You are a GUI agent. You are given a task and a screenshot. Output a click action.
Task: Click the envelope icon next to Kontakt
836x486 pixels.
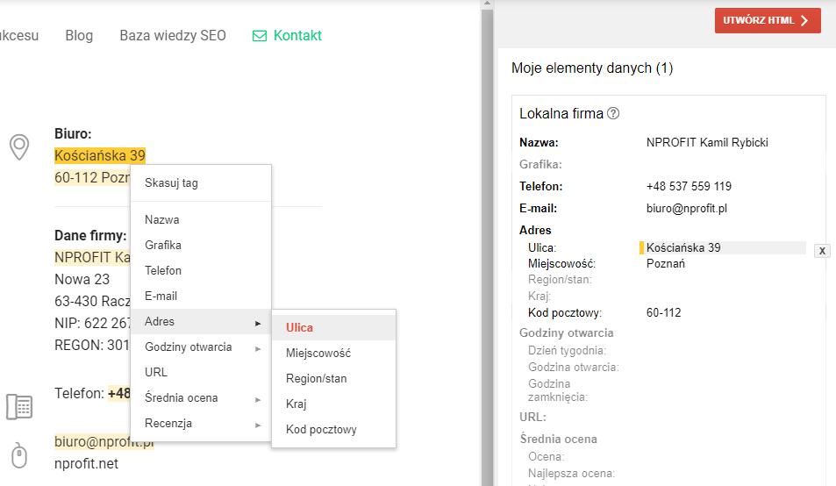[x=259, y=36]
